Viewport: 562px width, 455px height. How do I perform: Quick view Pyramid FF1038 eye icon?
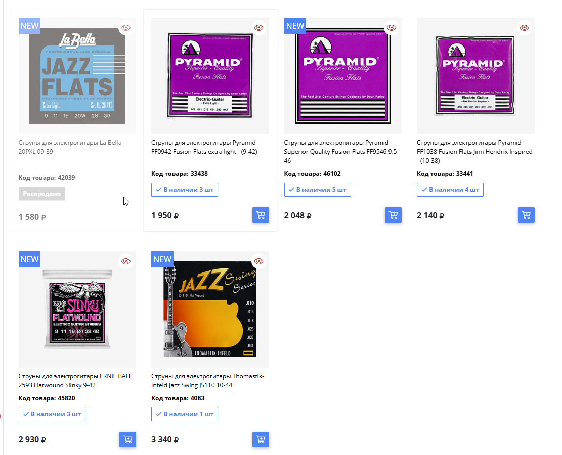point(525,28)
